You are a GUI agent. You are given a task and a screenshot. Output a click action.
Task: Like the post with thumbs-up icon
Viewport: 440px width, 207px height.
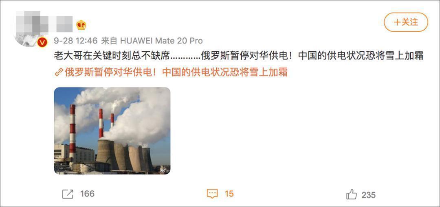point(352,194)
